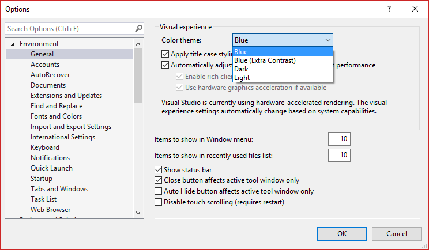This screenshot has height=250, width=429.
Task: Open Find and Replace options
Action: [x=57, y=106]
